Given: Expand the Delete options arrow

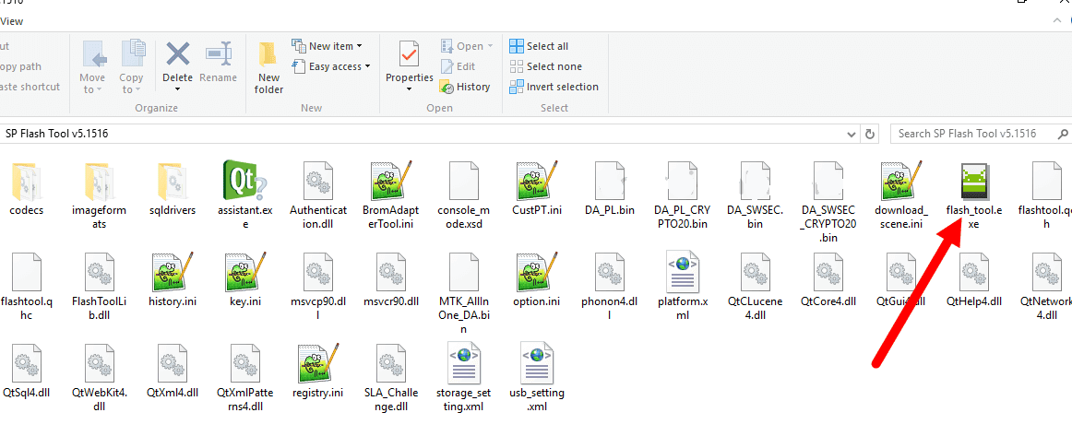Looking at the screenshot, I should click(178, 89).
